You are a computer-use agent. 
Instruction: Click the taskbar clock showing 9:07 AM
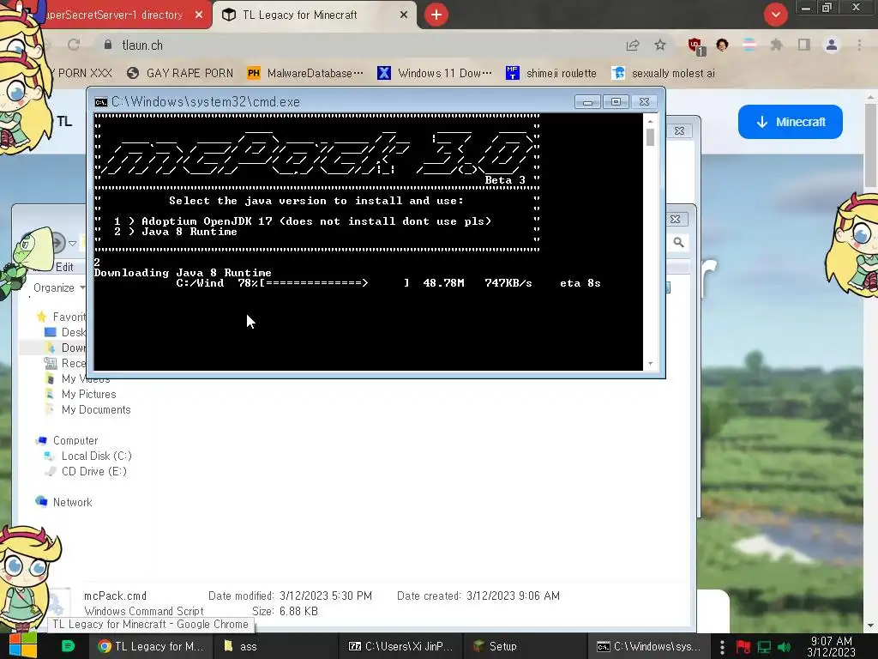point(832,647)
